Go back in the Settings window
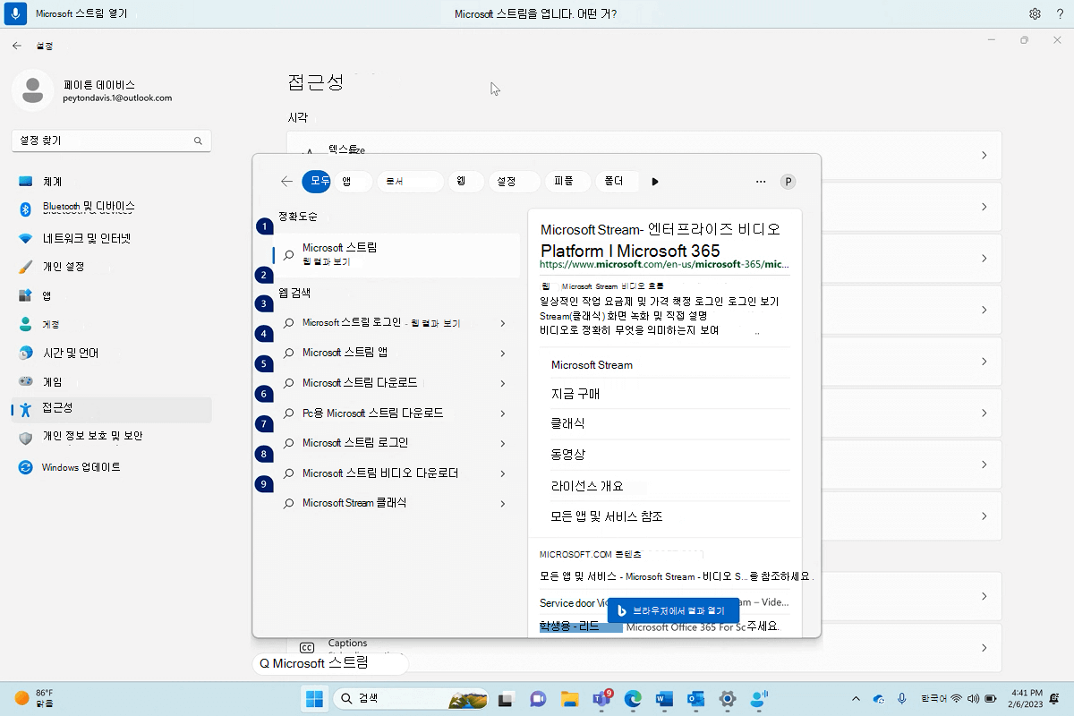Screen dimensions: 1074x716 [x=17, y=45]
